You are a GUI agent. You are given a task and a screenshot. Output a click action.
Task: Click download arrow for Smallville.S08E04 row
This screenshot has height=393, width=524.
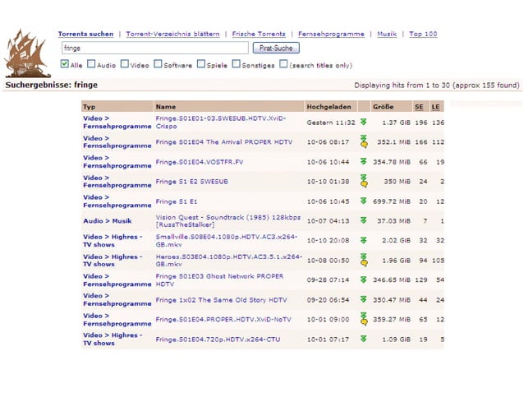click(x=364, y=240)
